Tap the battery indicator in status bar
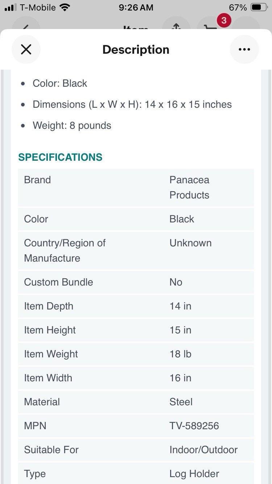Screen dimensions: 272x484 coord(260,8)
